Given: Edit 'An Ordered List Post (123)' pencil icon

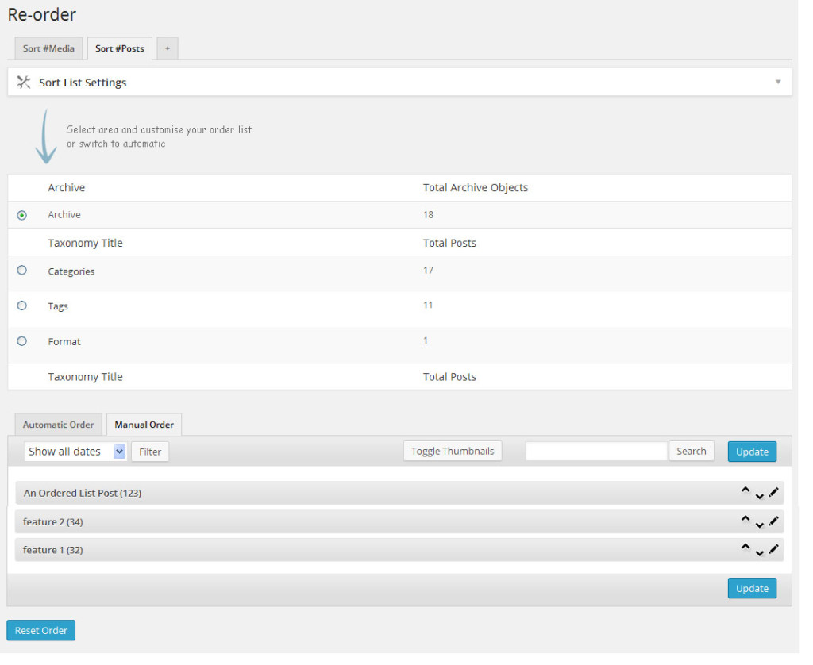Looking at the screenshot, I should coord(787,501).
